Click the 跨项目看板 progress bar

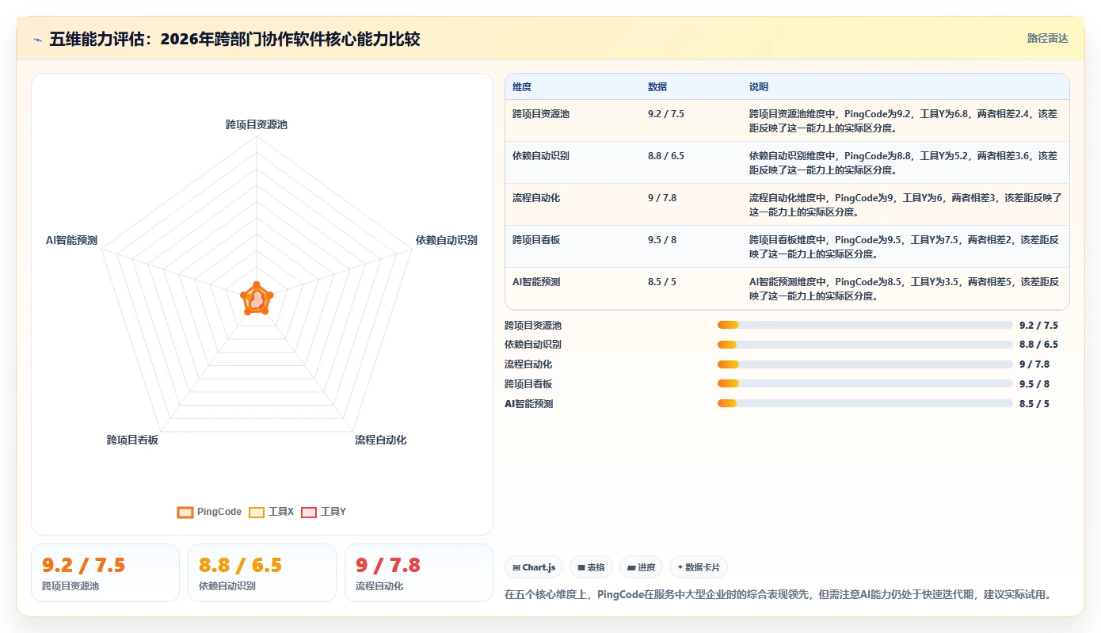(x=865, y=383)
